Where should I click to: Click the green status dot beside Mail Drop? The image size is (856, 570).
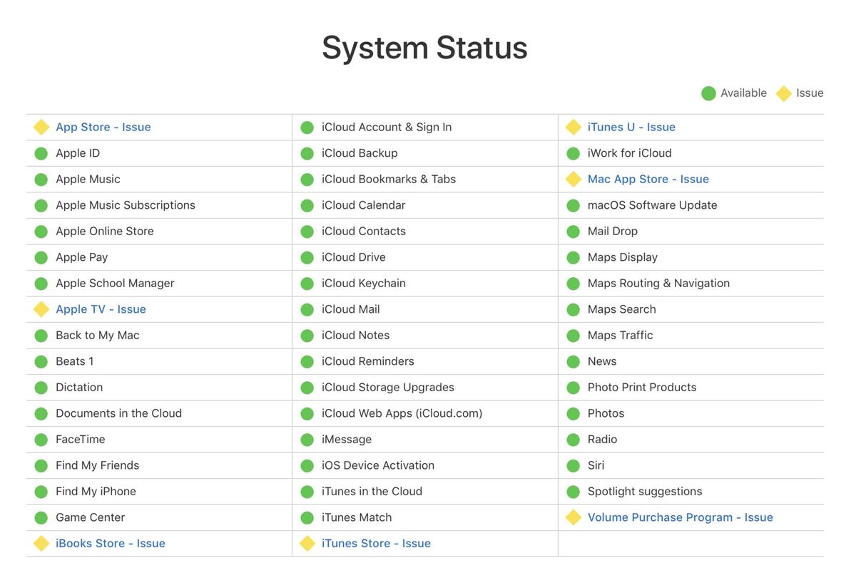coord(574,231)
